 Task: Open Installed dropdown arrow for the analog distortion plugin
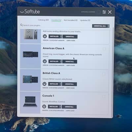tap(61, 36)
